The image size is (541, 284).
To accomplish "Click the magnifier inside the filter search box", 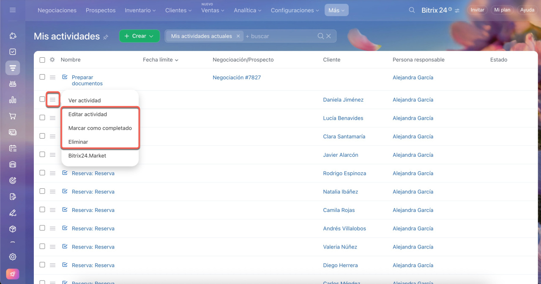I will click(321, 36).
